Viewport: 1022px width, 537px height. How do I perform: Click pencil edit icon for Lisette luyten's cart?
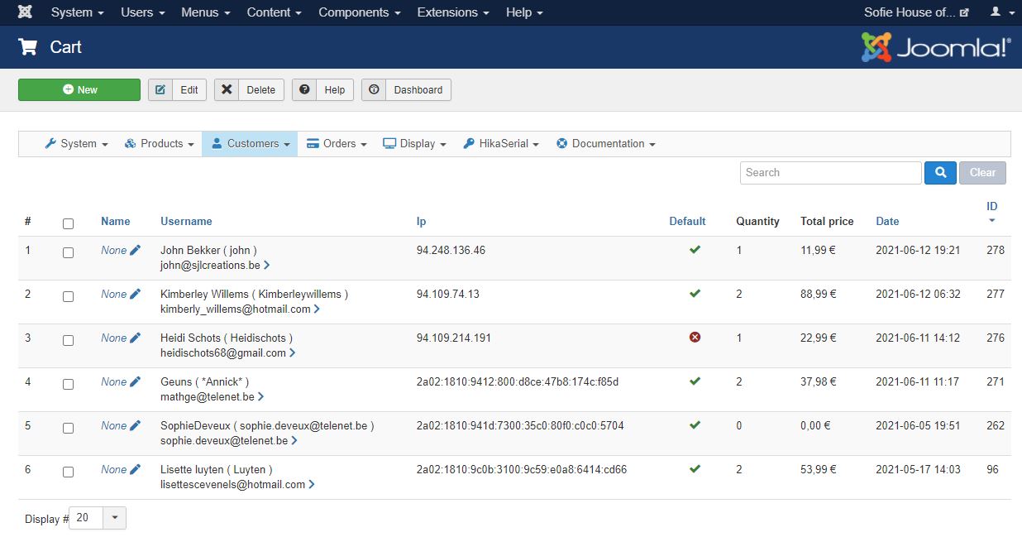point(136,469)
